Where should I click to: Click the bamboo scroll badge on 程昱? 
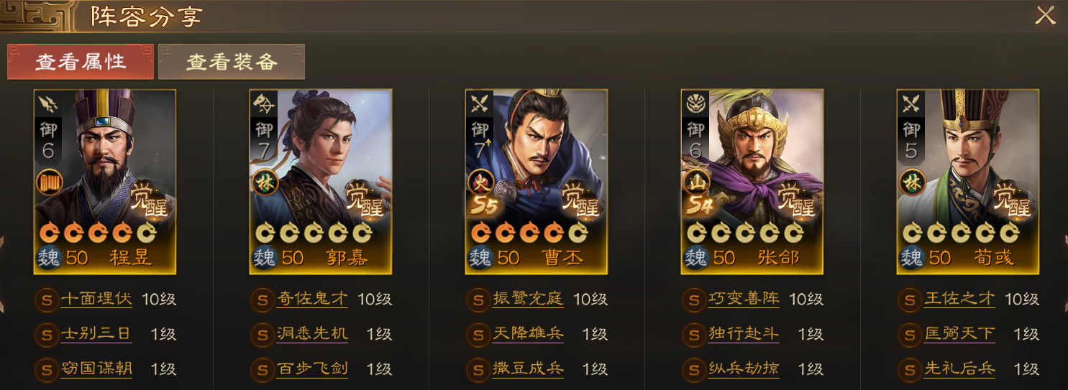49,182
